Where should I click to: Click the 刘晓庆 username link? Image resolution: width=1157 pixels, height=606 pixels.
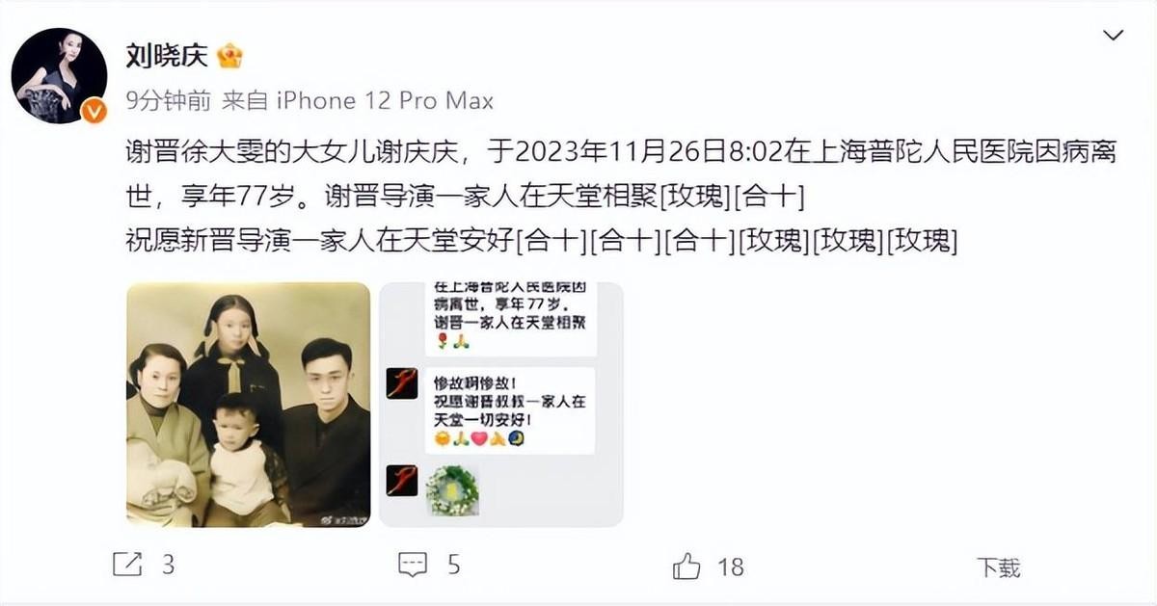(167, 55)
